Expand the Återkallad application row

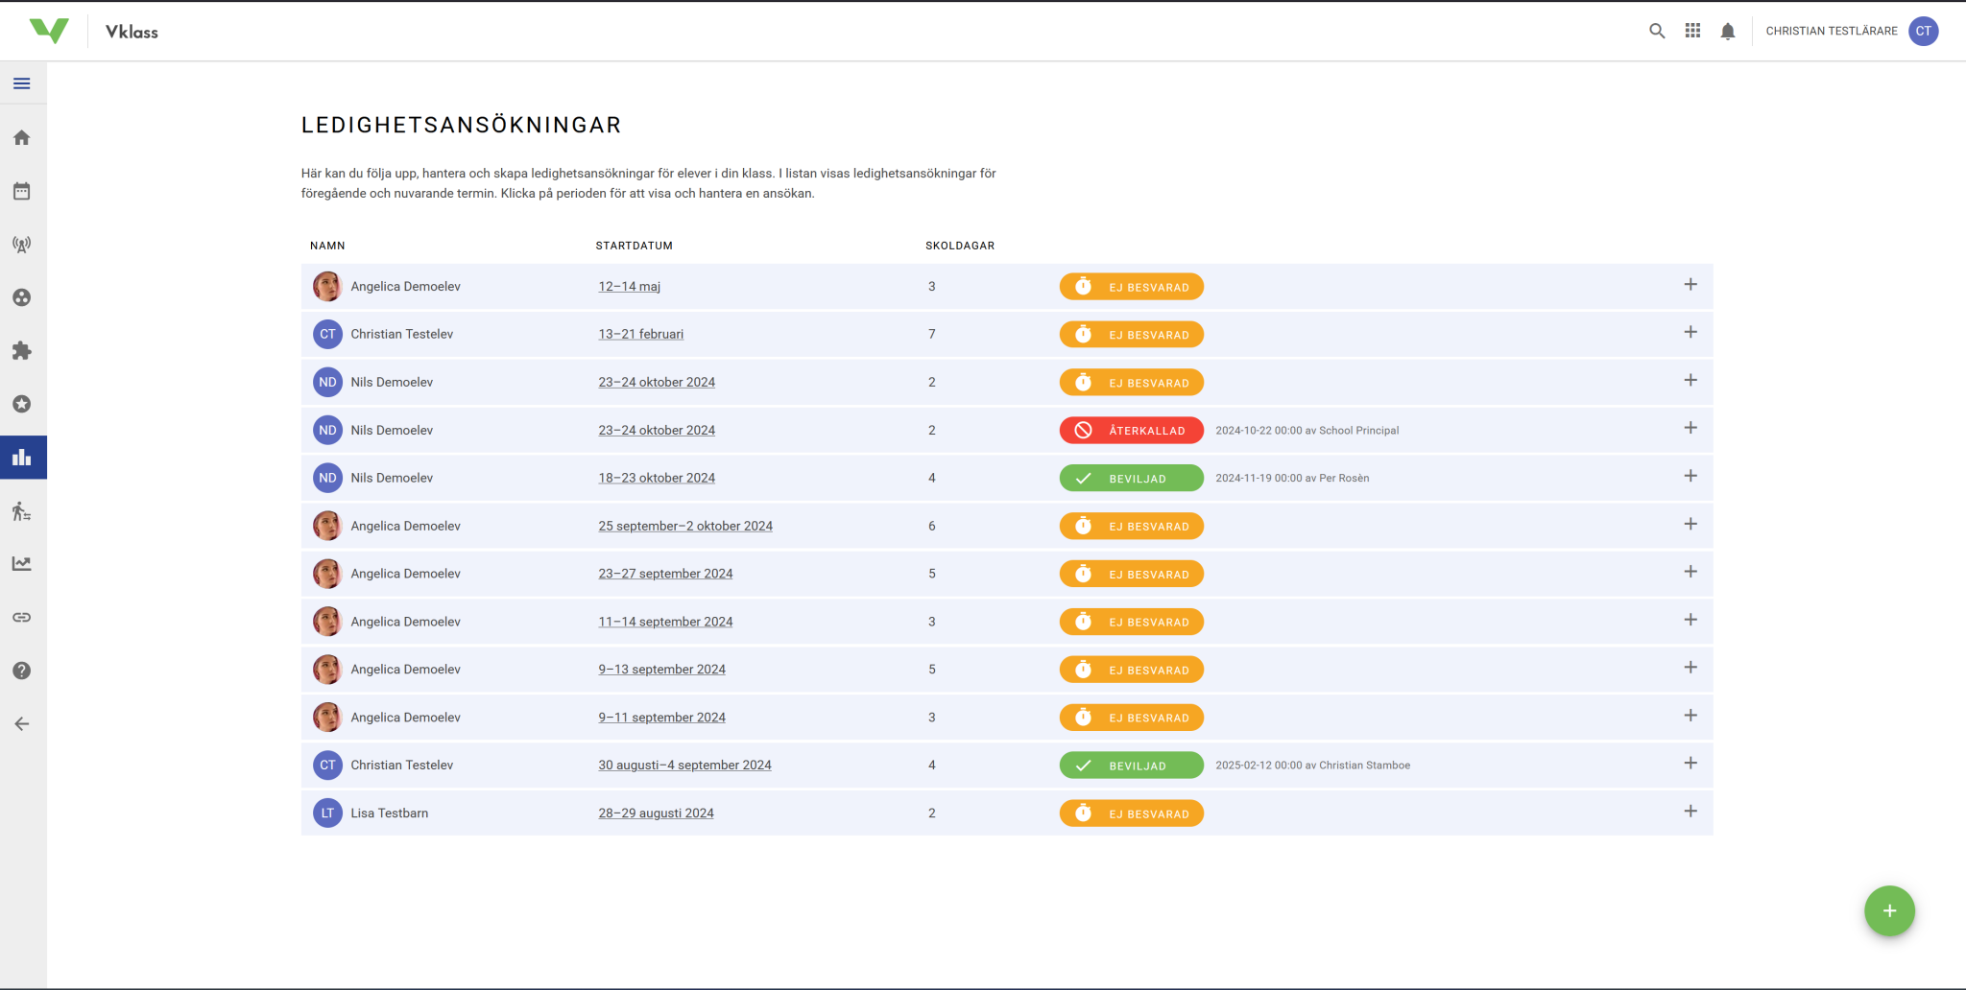pyautogui.click(x=1690, y=428)
